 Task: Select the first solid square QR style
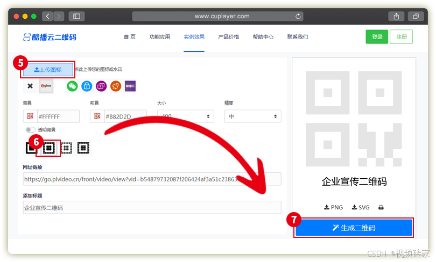tap(31, 148)
